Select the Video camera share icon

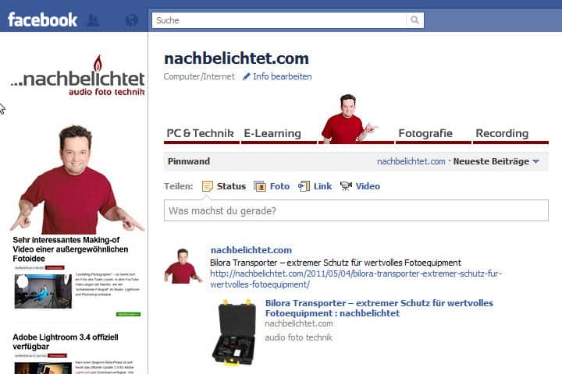click(346, 186)
